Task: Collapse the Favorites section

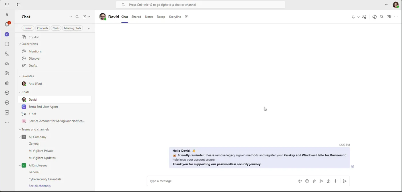Action: click(x=20, y=76)
